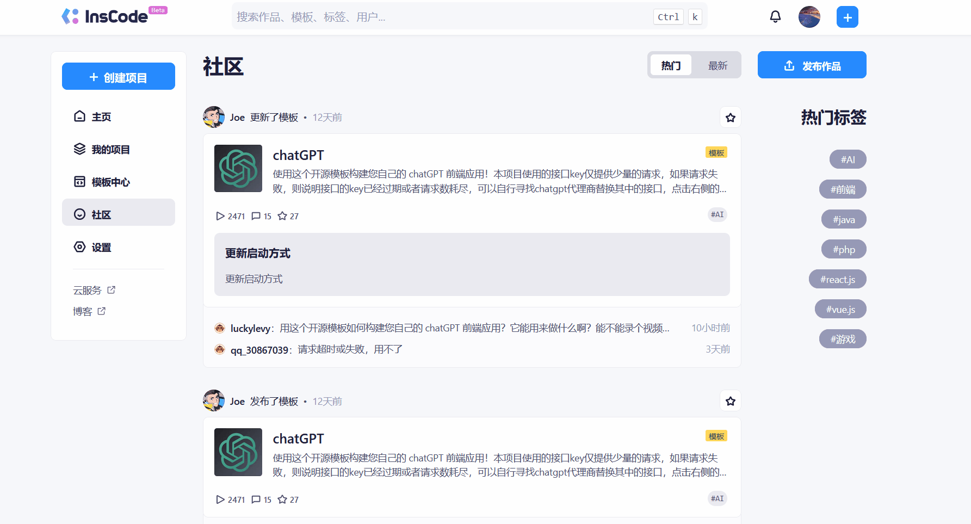Open notifications bell
Screen dimensions: 971x524
[775, 17]
